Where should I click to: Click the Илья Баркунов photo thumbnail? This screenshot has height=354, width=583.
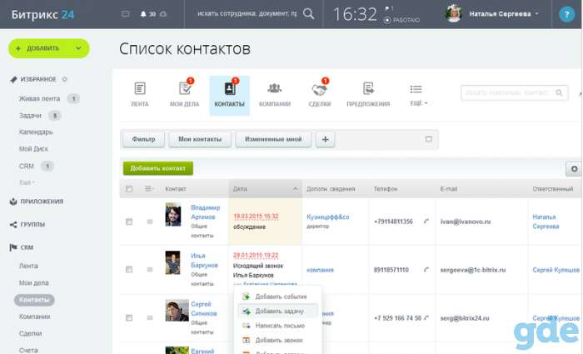coord(173,262)
